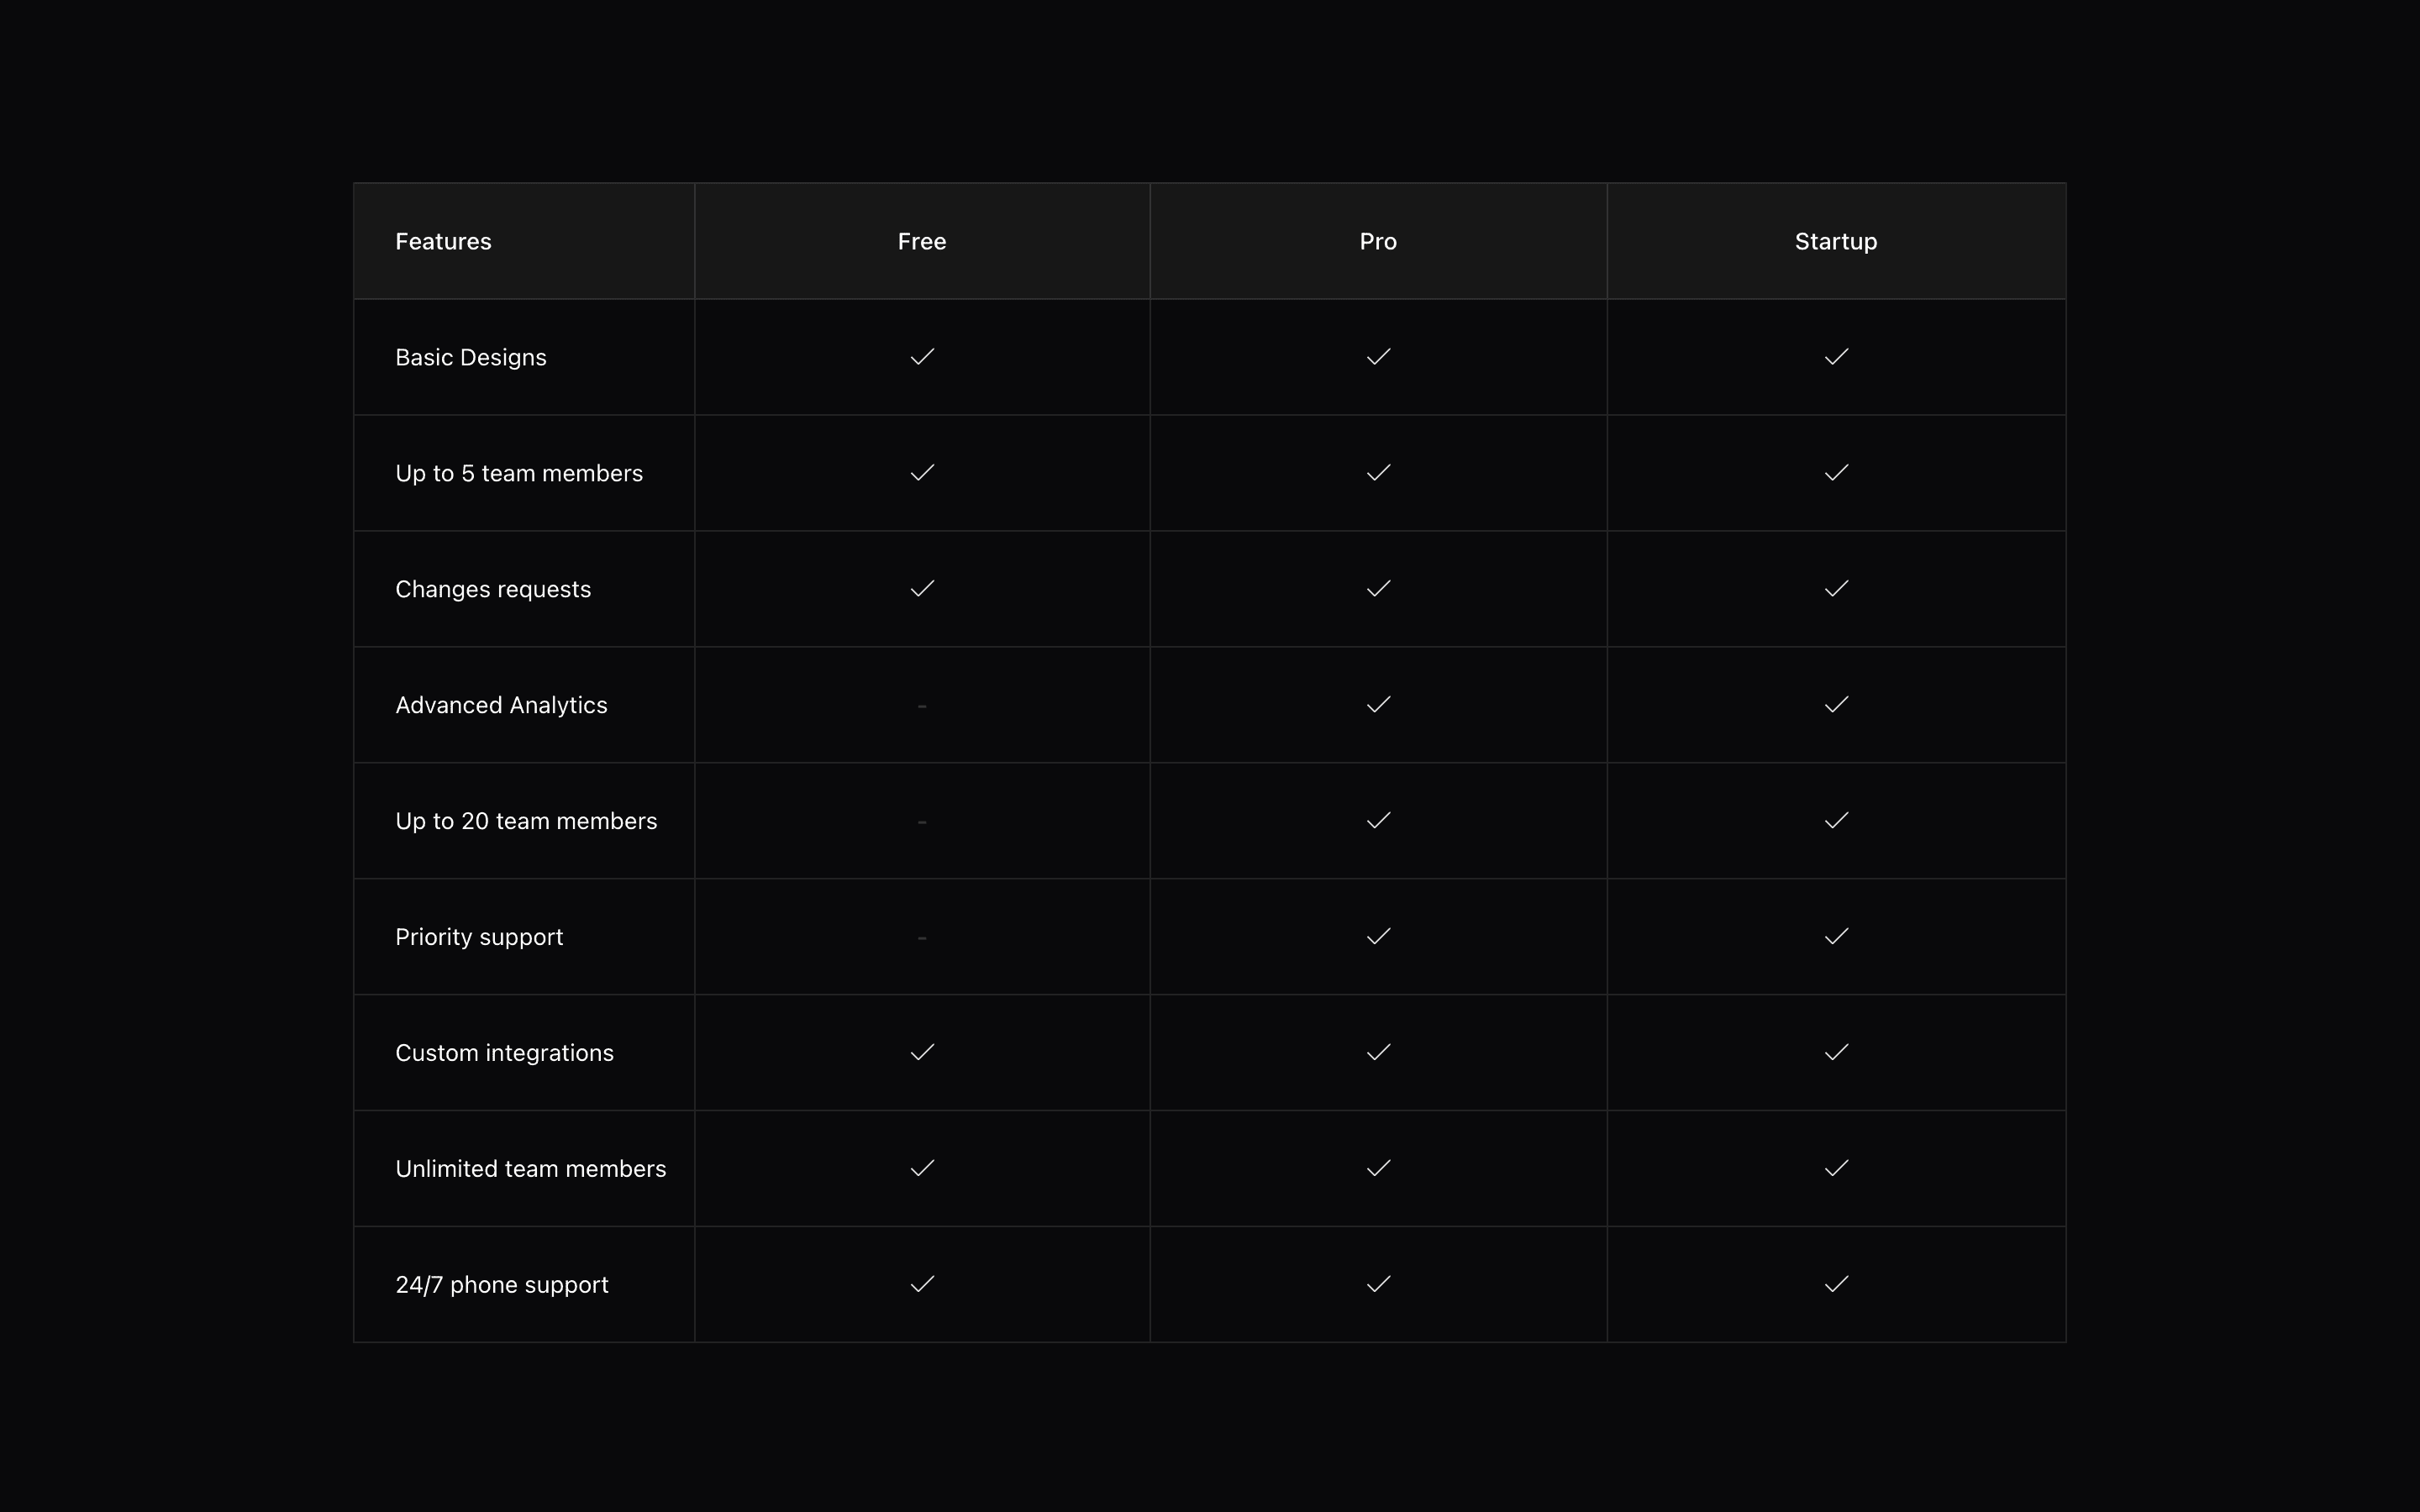This screenshot has height=1512, width=2420.
Task: Click the Basic Designs feature label
Action: point(471,358)
